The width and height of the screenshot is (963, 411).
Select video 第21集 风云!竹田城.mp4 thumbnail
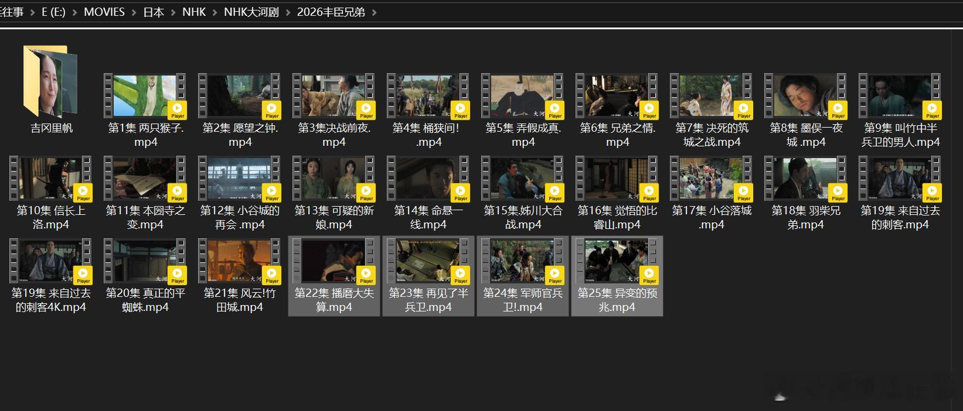click(x=239, y=261)
